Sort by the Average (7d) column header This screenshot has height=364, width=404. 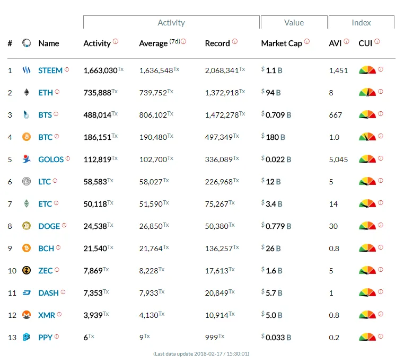[x=160, y=43]
